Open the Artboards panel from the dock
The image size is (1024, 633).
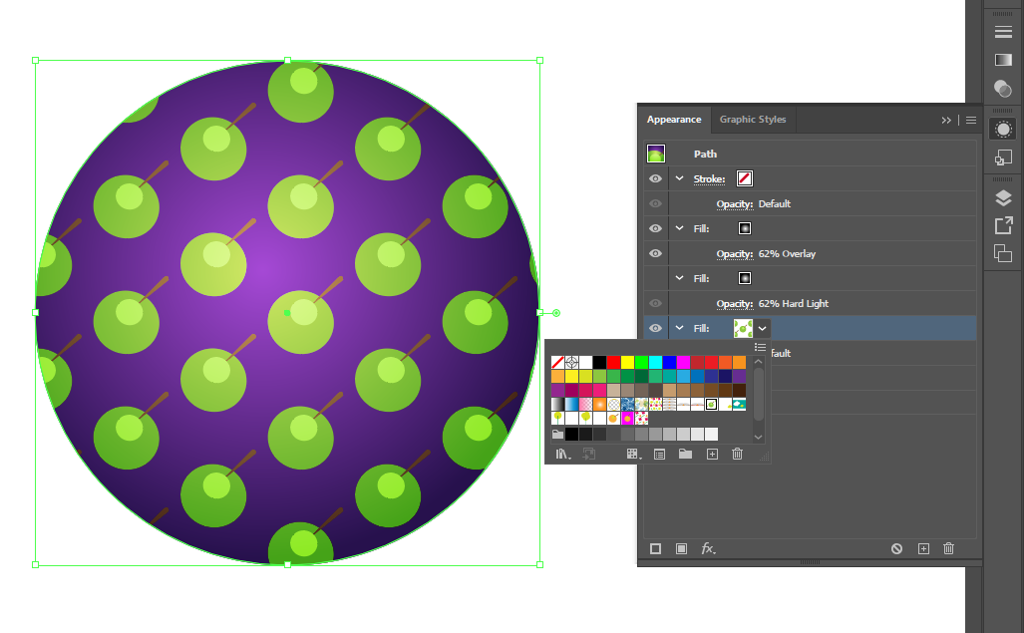[1003, 253]
